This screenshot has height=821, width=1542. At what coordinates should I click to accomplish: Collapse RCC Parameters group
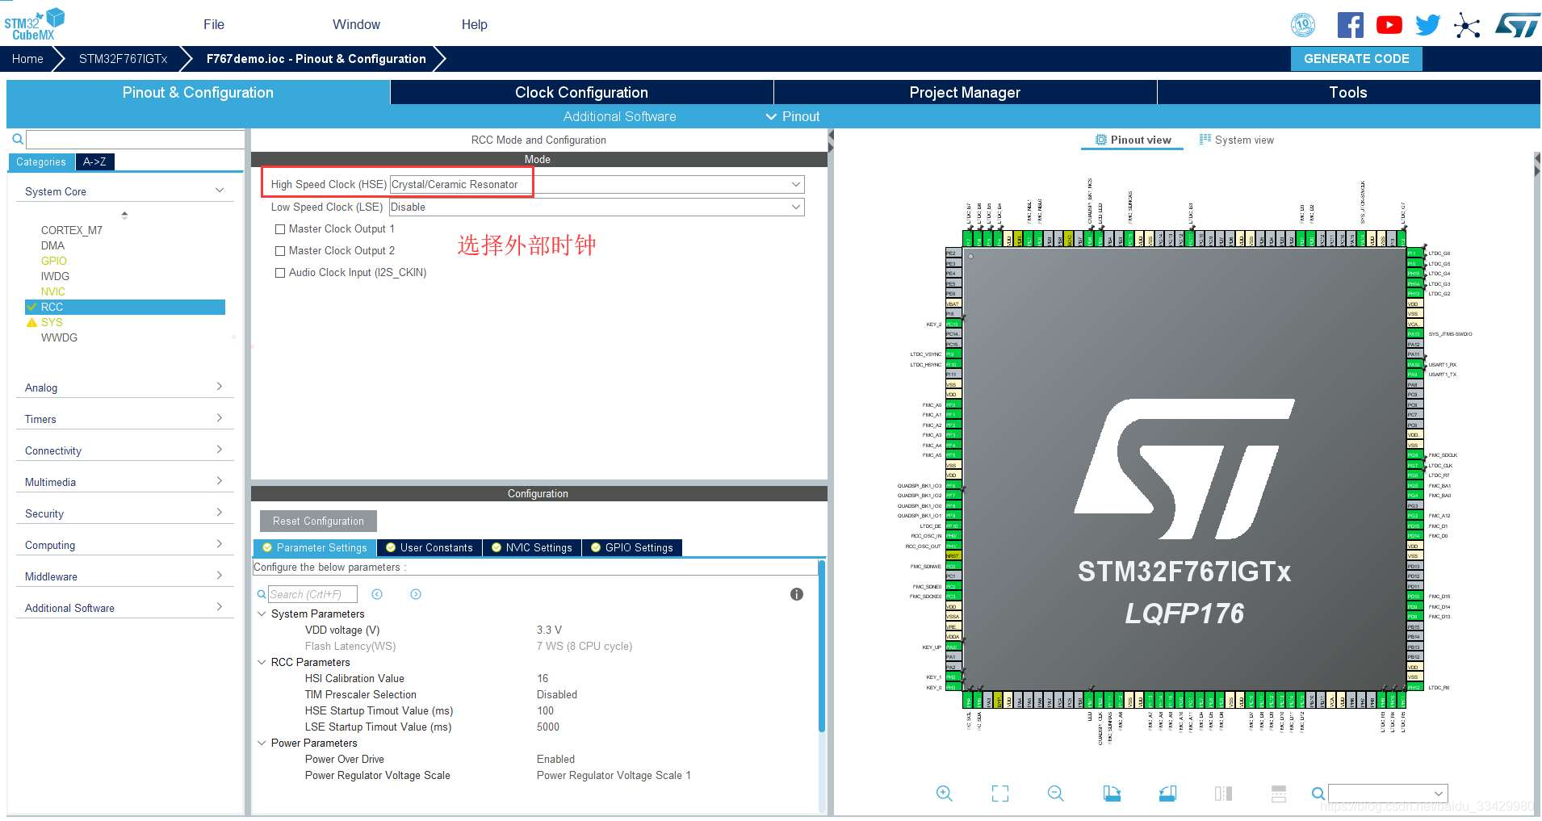tap(262, 662)
